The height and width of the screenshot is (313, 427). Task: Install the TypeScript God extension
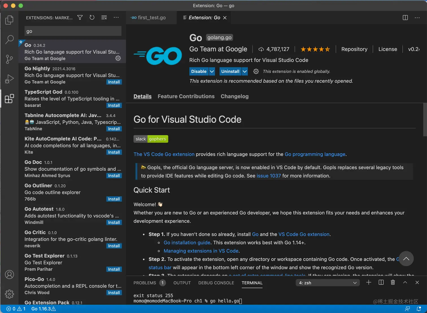tap(114, 105)
